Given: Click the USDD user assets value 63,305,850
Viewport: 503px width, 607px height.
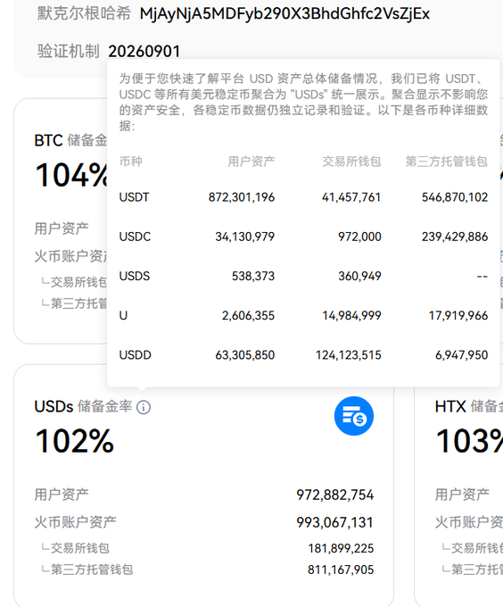Looking at the screenshot, I should [244, 355].
